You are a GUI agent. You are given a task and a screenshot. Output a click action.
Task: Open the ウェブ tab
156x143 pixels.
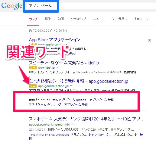[x=33, y=19]
